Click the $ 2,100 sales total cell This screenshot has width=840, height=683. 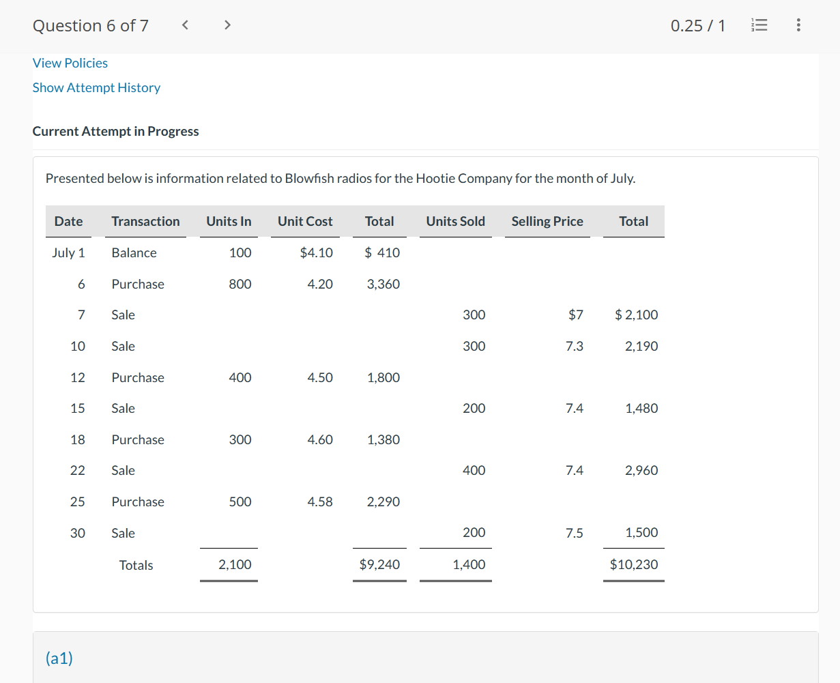point(637,315)
